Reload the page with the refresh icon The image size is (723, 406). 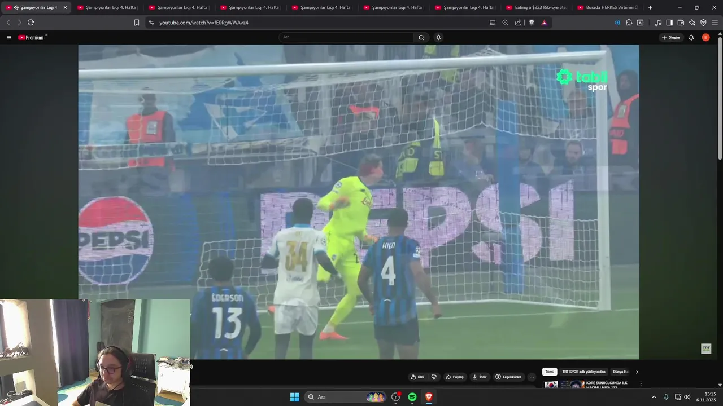pyautogui.click(x=31, y=23)
